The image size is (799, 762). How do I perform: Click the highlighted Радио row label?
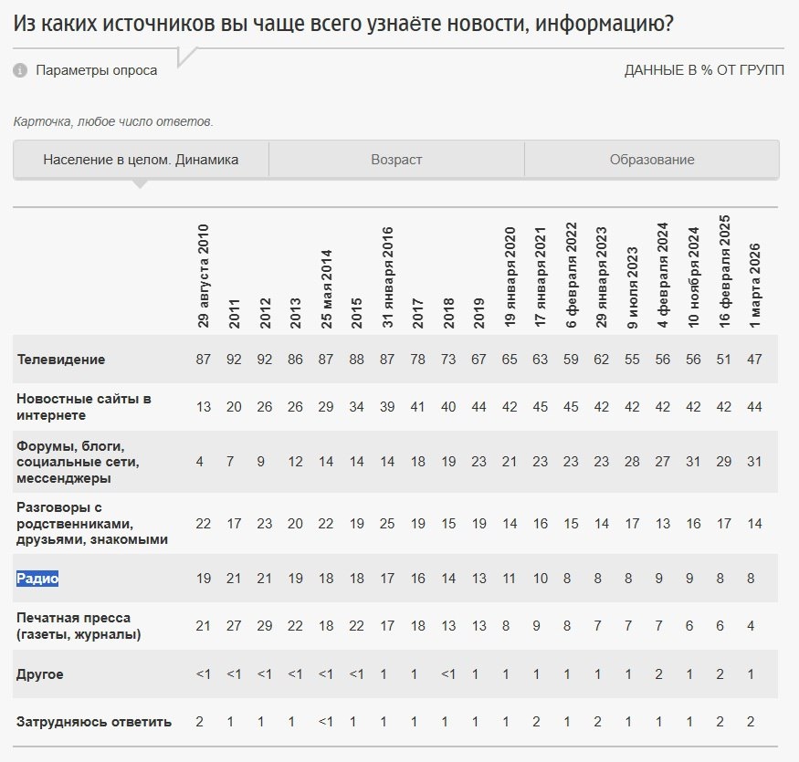coord(37,579)
